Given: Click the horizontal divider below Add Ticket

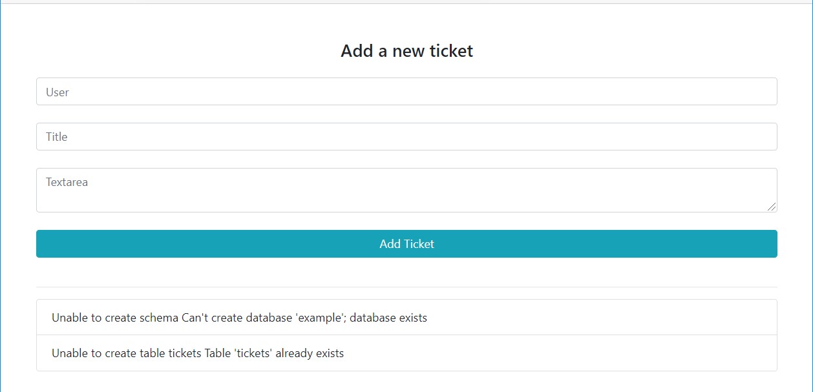Looking at the screenshot, I should click(x=406, y=287).
